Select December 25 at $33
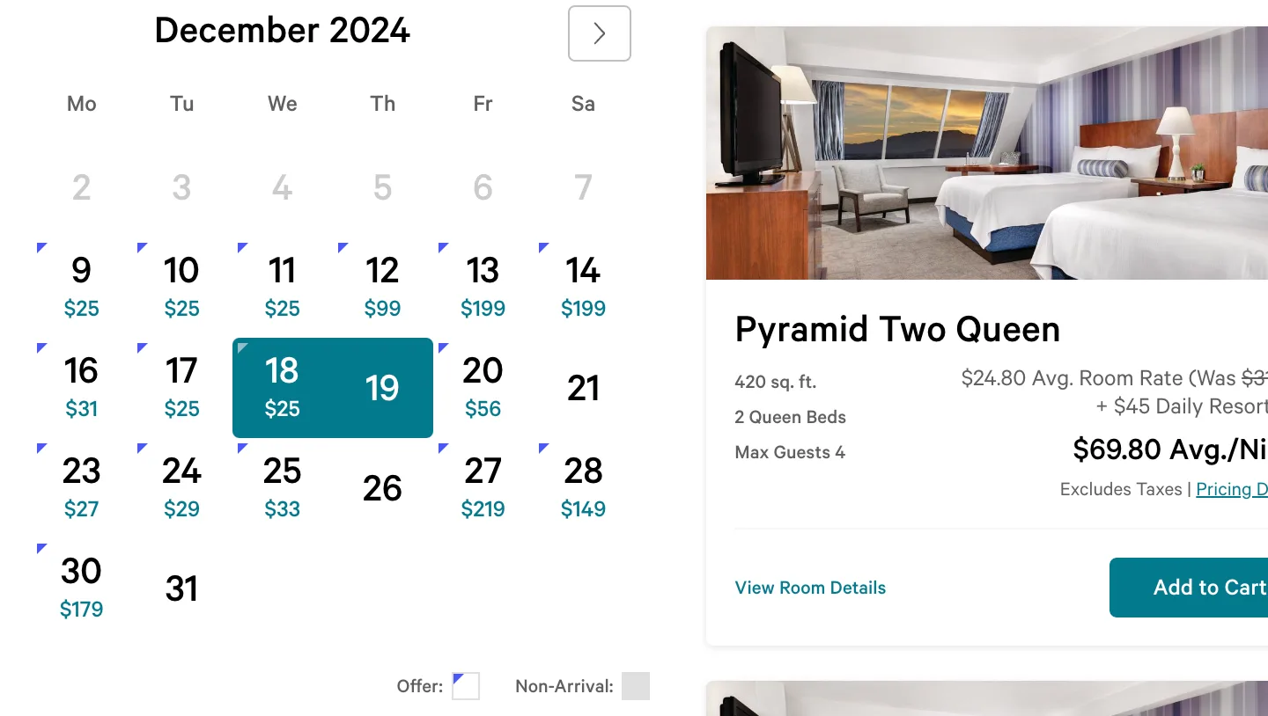 coord(282,486)
